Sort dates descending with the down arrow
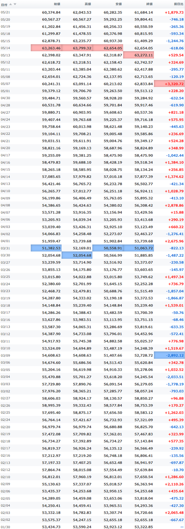Screen dimensions: 185x529 (x=15, y=4)
